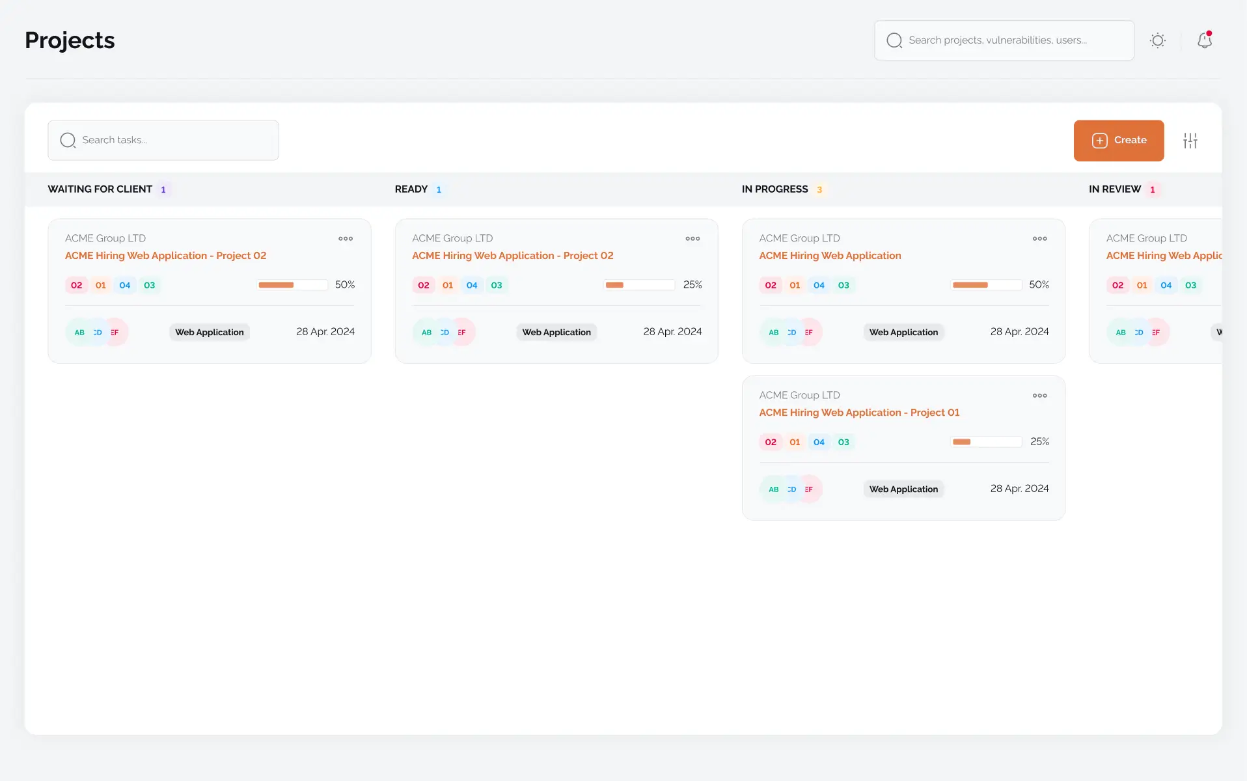Click the CD avatar on the Ready column card

click(x=445, y=332)
